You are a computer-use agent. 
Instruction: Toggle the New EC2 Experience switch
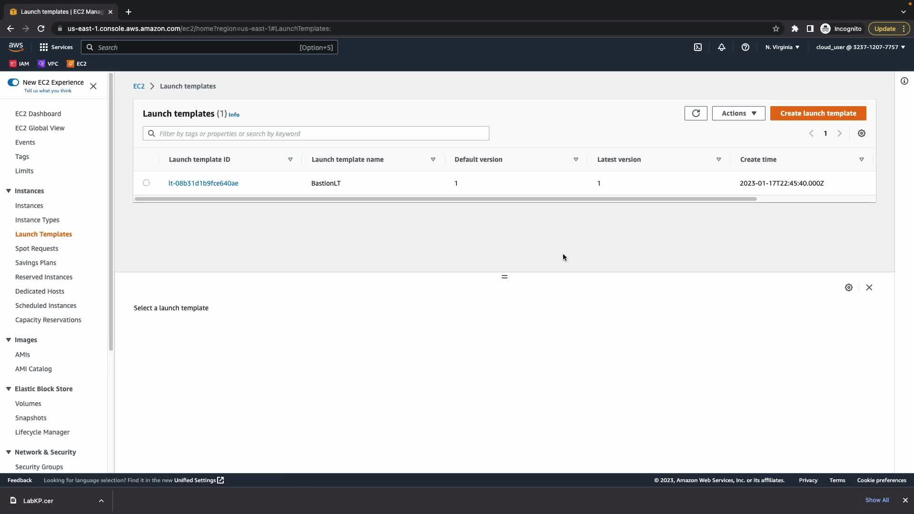[13, 82]
